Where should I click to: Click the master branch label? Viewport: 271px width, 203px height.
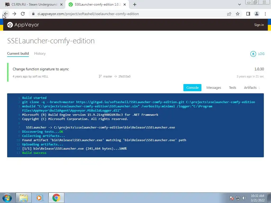click(108, 76)
